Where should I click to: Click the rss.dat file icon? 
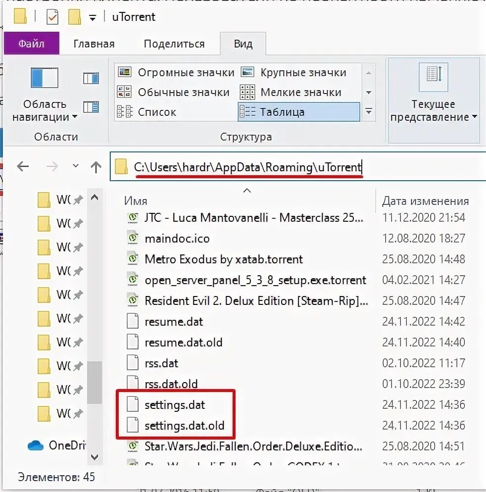[133, 362]
